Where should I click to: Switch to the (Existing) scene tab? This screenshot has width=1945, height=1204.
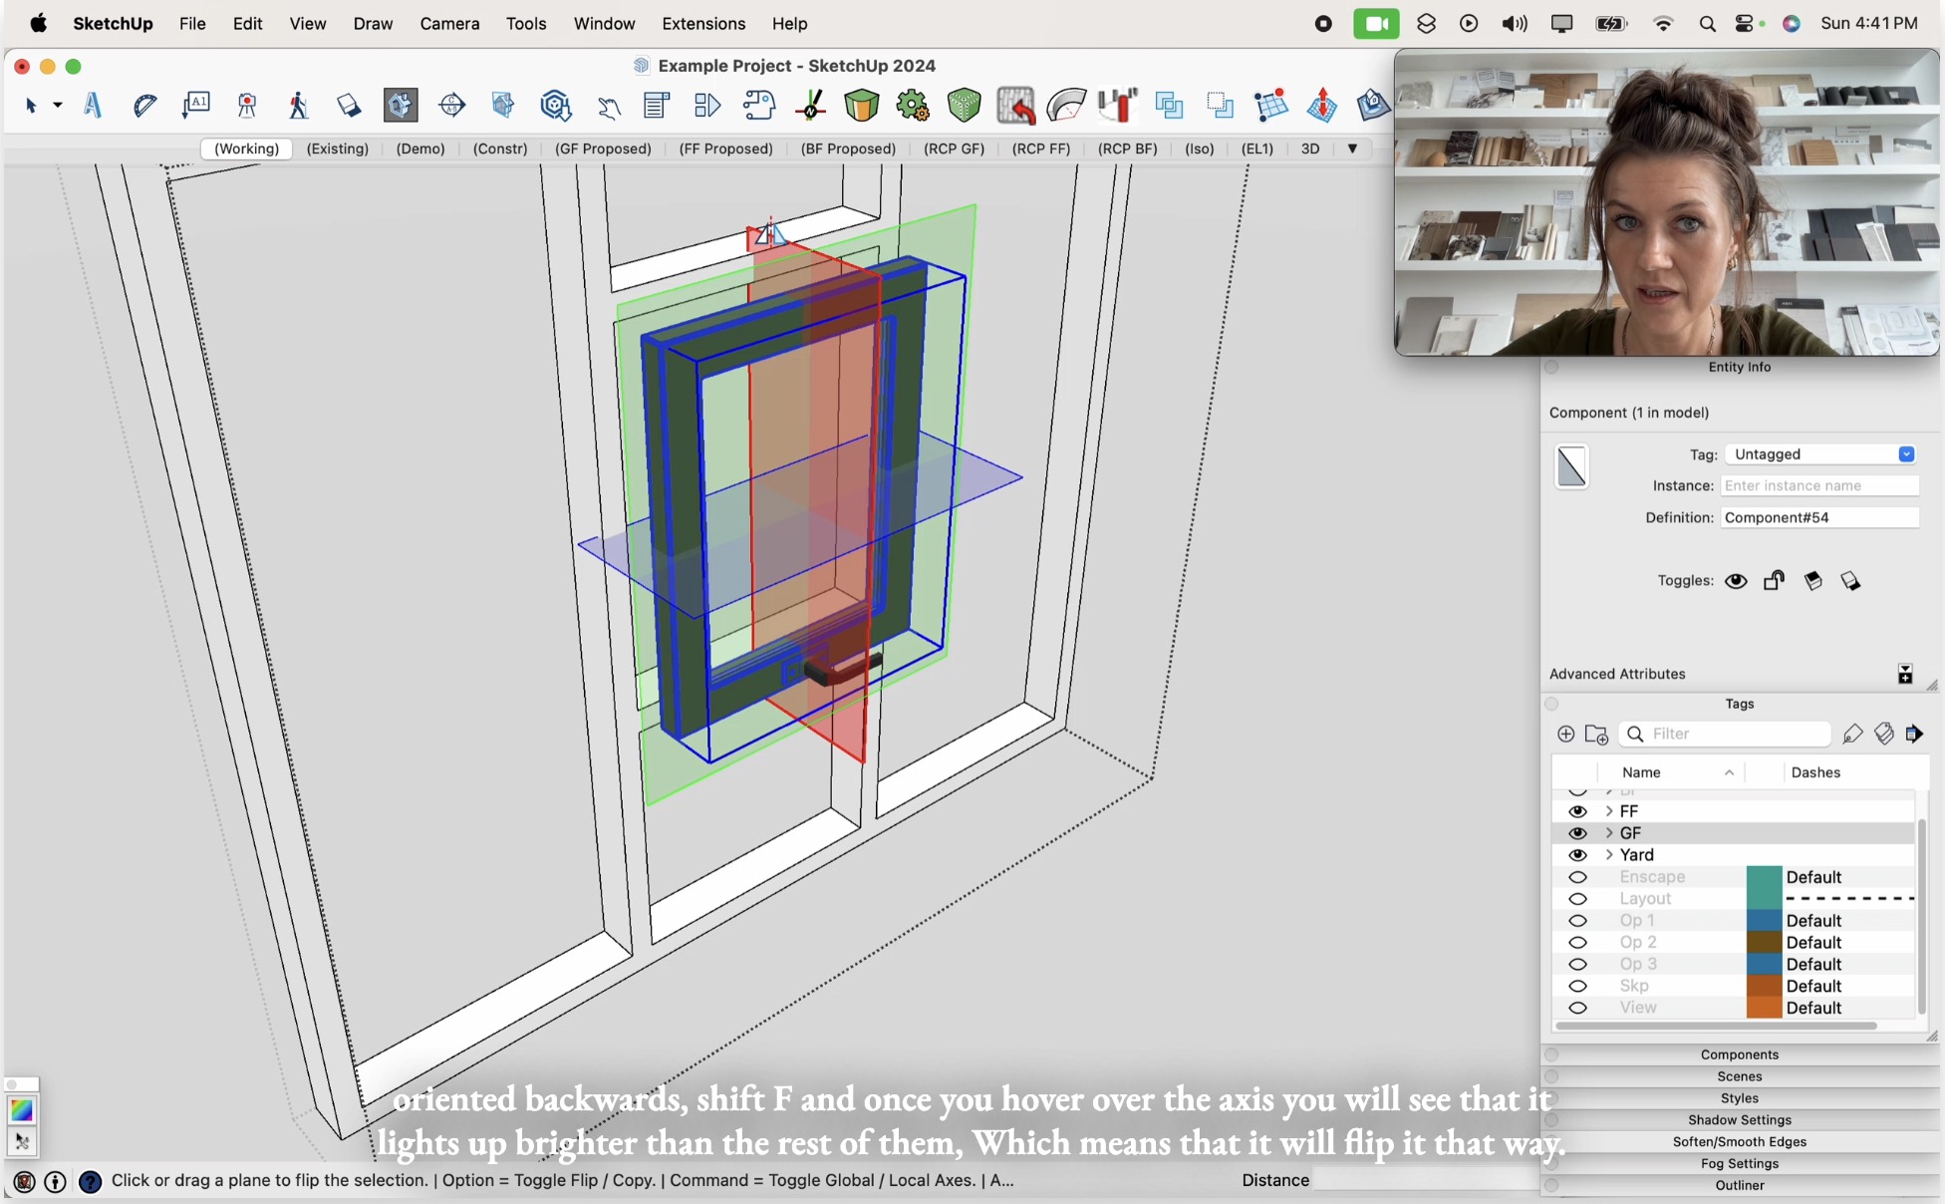[x=338, y=149]
